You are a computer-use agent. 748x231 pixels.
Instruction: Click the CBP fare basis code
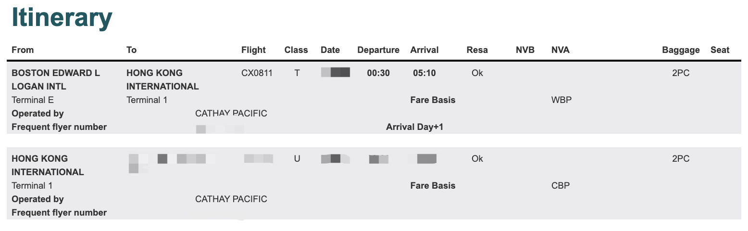pos(561,186)
